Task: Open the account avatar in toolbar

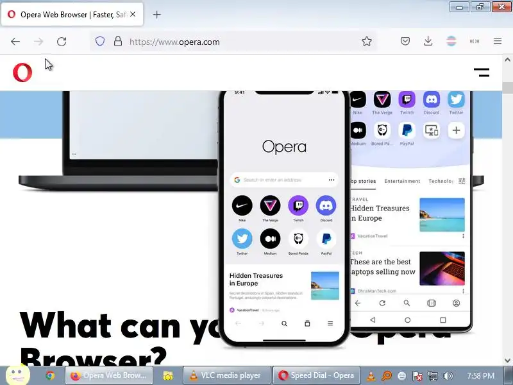Action: [451, 41]
